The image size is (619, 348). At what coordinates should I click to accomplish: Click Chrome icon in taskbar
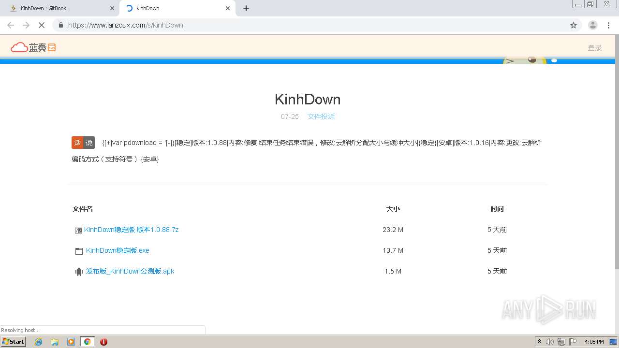pos(88,342)
